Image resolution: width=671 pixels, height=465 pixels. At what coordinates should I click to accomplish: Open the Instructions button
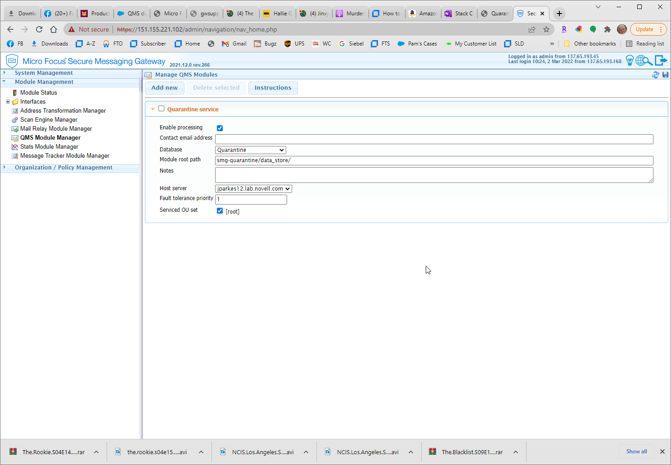click(x=273, y=88)
